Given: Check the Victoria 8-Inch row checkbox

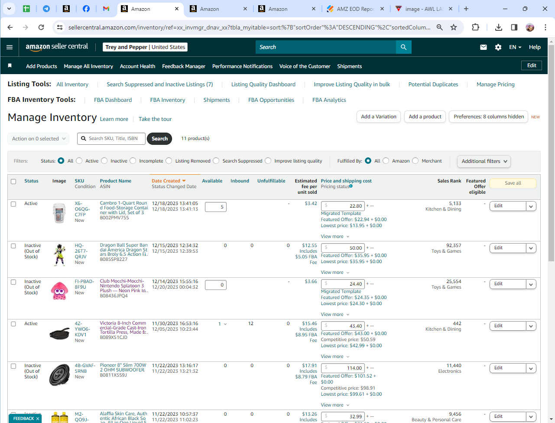Looking at the screenshot, I should point(13,324).
